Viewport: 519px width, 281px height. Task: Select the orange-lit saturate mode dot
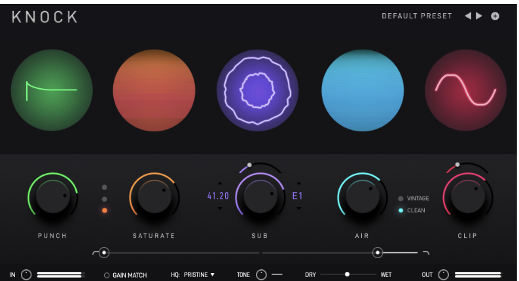105,210
